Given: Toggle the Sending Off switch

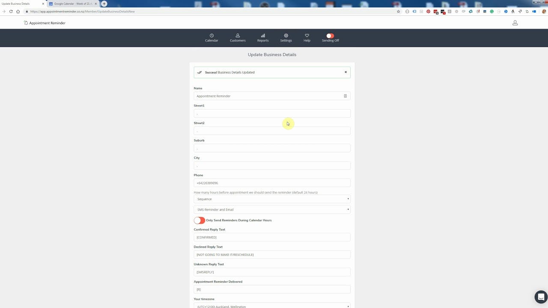Looking at the screenshot, I should (x=330, y=36).
